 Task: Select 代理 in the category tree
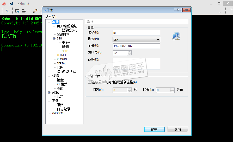(60, 67)
